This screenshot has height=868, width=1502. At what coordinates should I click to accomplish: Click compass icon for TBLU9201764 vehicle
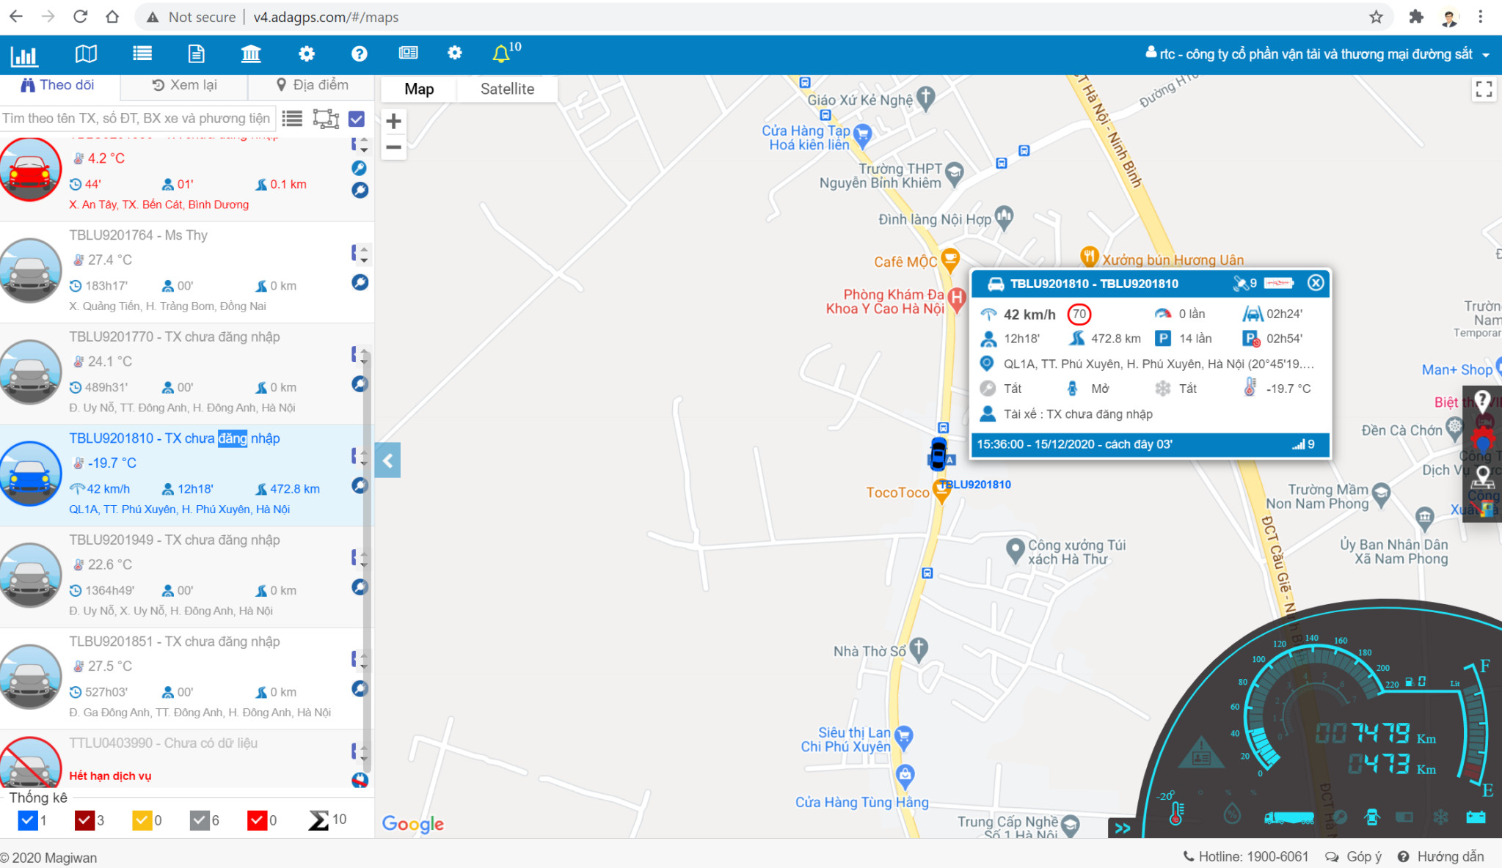pyautogui.click(x=360, y=282)
